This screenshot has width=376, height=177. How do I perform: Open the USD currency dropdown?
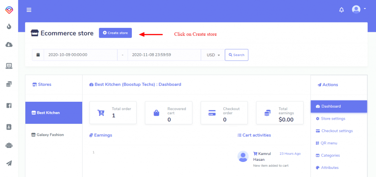coord(213,55)
